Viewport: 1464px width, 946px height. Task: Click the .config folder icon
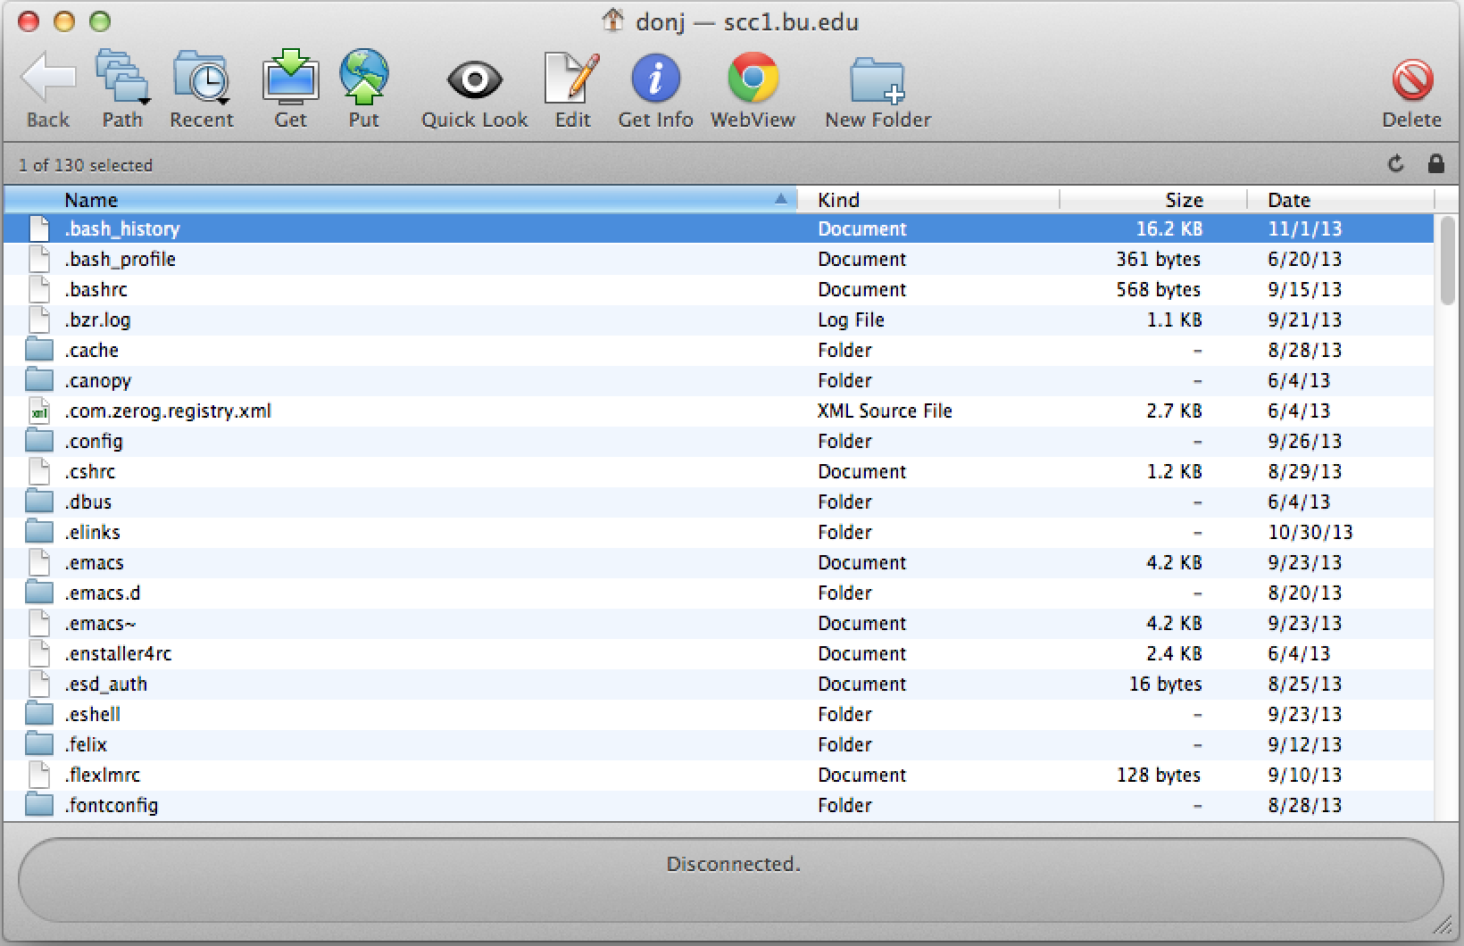click(x=39, y=440)
